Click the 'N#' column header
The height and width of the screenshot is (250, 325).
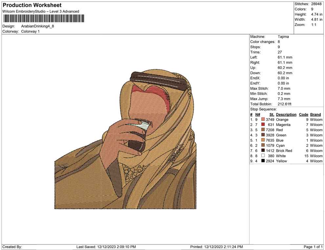click(x=258, y=114)
